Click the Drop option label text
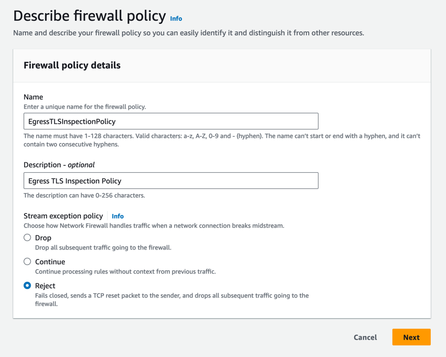The width and height of the screenshot is (446, 357). tap(43, 237)
